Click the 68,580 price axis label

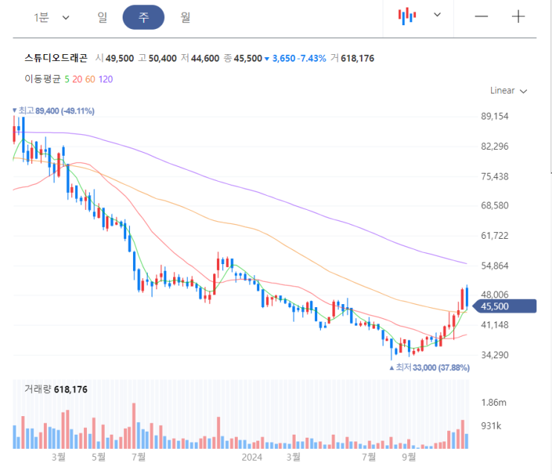coord(495,205)
